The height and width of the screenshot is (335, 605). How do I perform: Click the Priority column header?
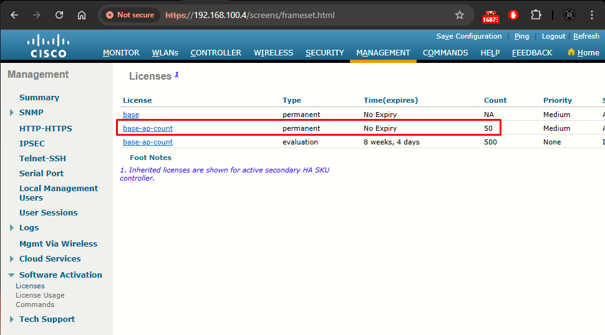click(558, 100)
